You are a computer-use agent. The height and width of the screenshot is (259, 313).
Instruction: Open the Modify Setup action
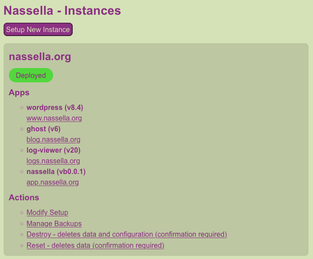(x=47, y=212)
